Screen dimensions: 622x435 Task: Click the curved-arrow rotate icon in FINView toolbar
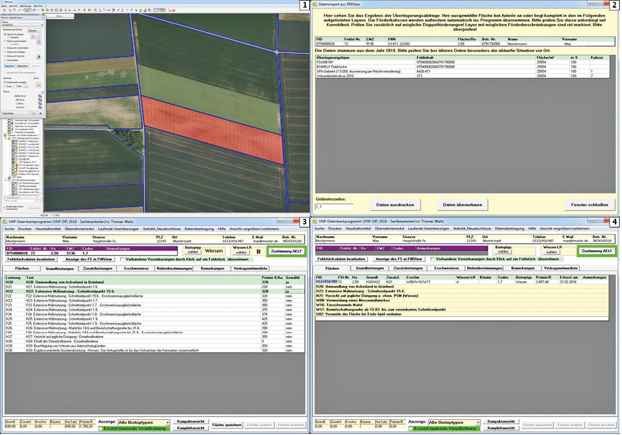pyautogui.click(x=15, y=10)
